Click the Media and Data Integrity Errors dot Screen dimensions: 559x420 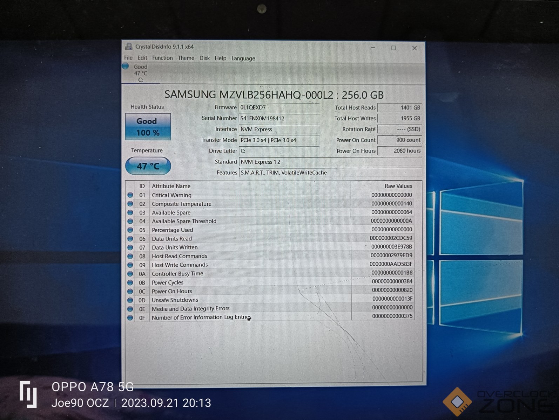click(x=130, y=309)
